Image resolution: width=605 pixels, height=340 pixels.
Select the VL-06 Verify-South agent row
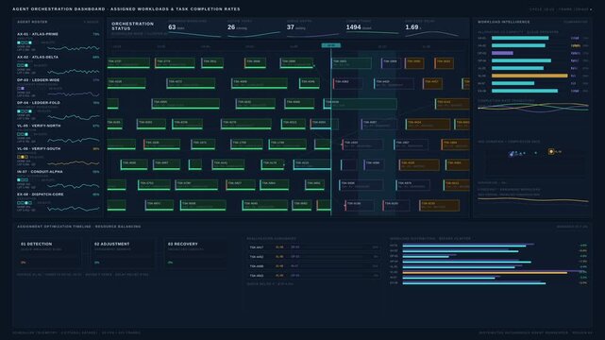point(58,156)
